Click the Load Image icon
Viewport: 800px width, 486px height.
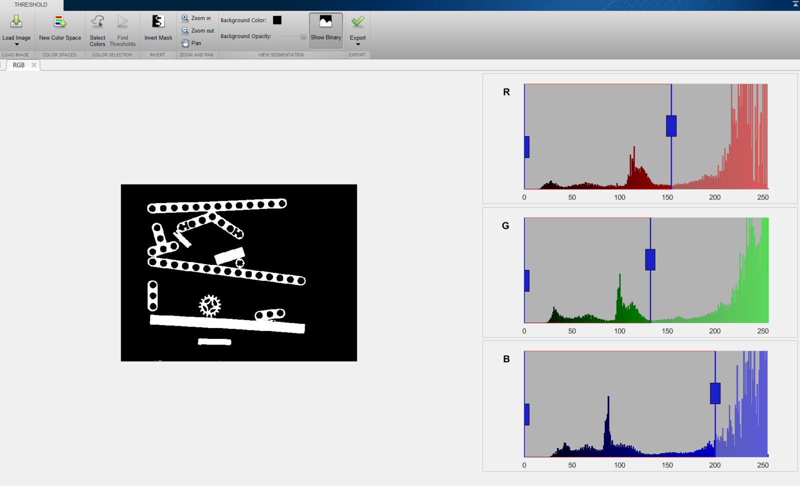pyautogui.click(x=16, y=21)
